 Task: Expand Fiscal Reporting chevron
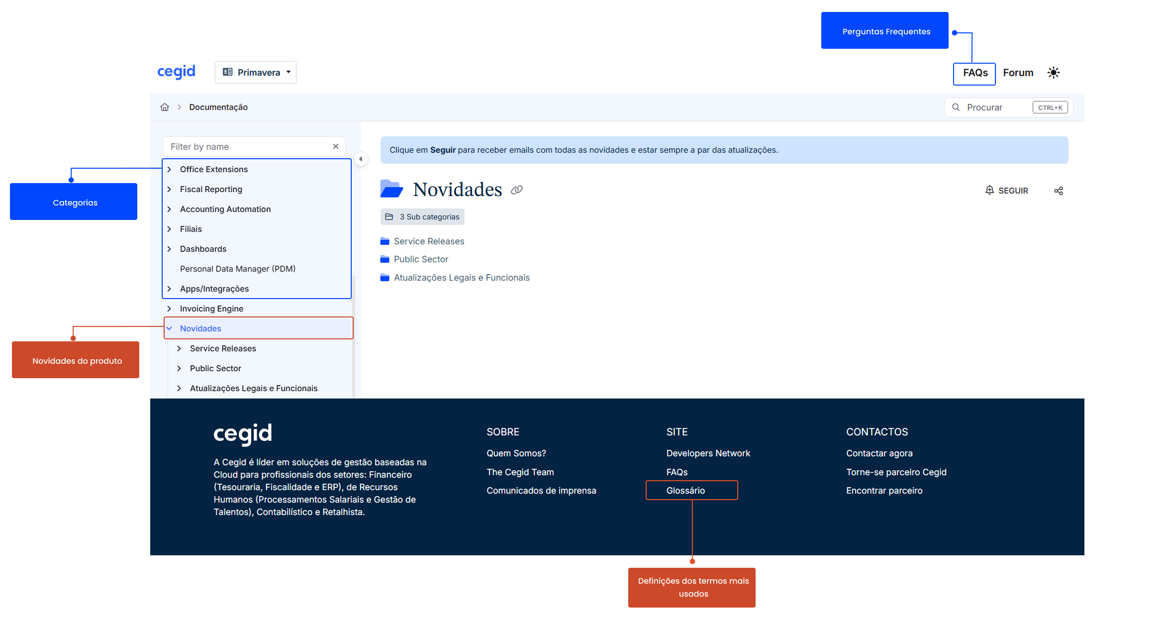pyautogui.click(x=169, y=189)
